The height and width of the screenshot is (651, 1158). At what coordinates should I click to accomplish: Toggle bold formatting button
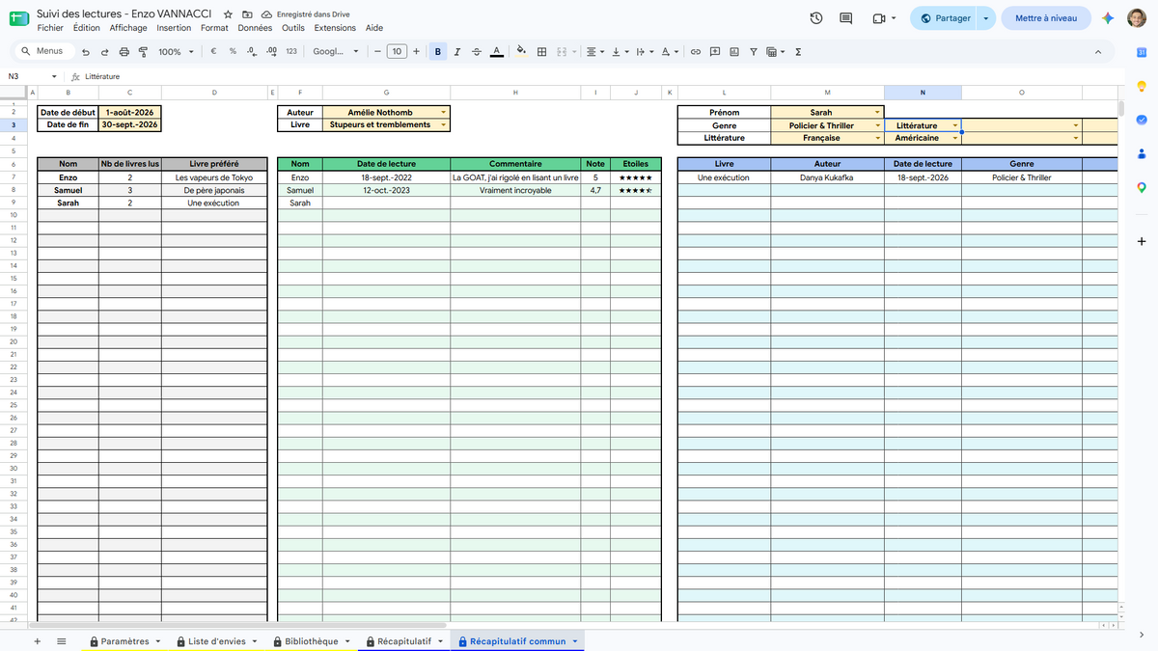pyautogui.click(x=439, y=52)
